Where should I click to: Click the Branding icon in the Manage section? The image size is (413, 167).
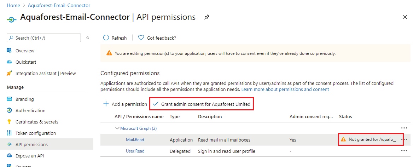[10, 99]
